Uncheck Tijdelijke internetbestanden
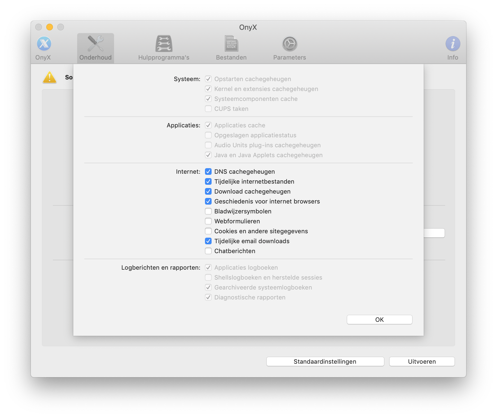The width and height of the screenshot is (497, 418). [208, 181]
